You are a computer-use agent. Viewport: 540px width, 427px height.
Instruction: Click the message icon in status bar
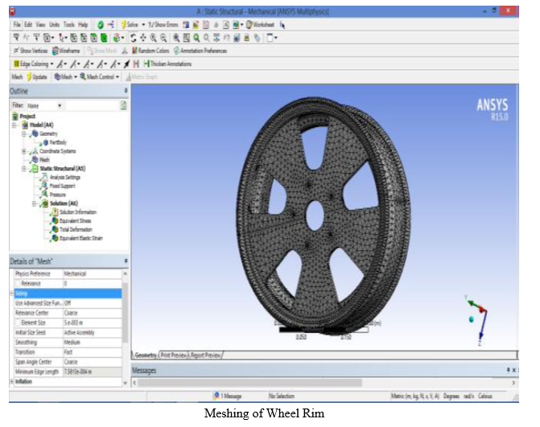216,396
